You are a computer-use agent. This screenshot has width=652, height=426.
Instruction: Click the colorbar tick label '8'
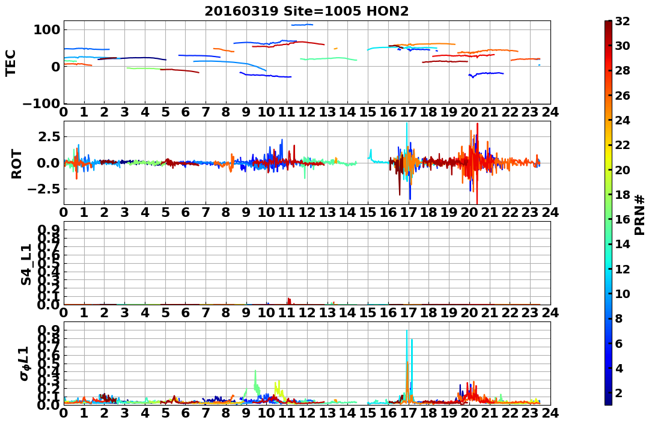tap(618, 318)
